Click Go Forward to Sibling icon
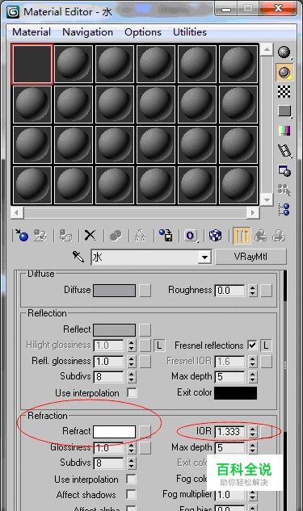The width and height of the screenshot is (303, 511). [280, 235]
